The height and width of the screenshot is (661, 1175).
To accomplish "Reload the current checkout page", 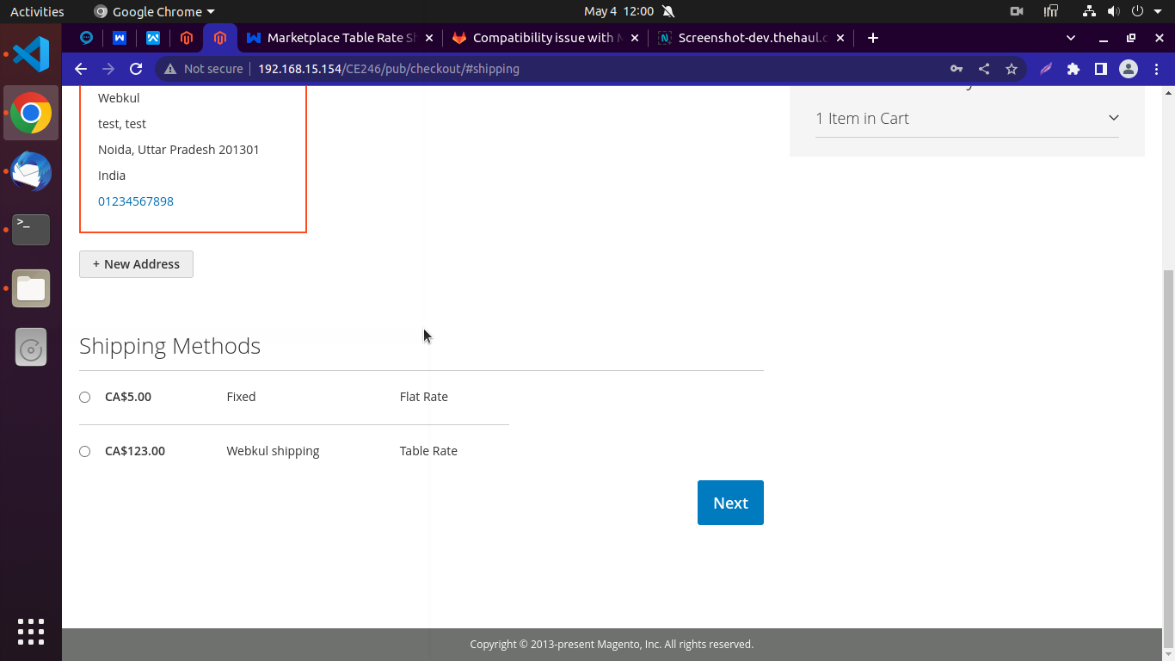I will 136,69.
